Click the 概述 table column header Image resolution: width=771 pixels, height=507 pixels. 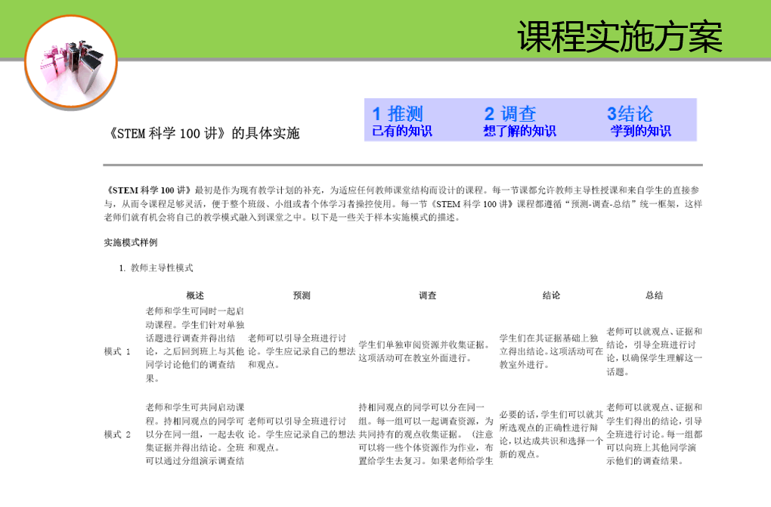pos(195,295)
